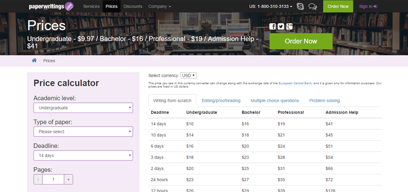The width and height of the screenshot is (408, 192).
Task: Switch to Problem solving tab
Action: tap(325, 100)
